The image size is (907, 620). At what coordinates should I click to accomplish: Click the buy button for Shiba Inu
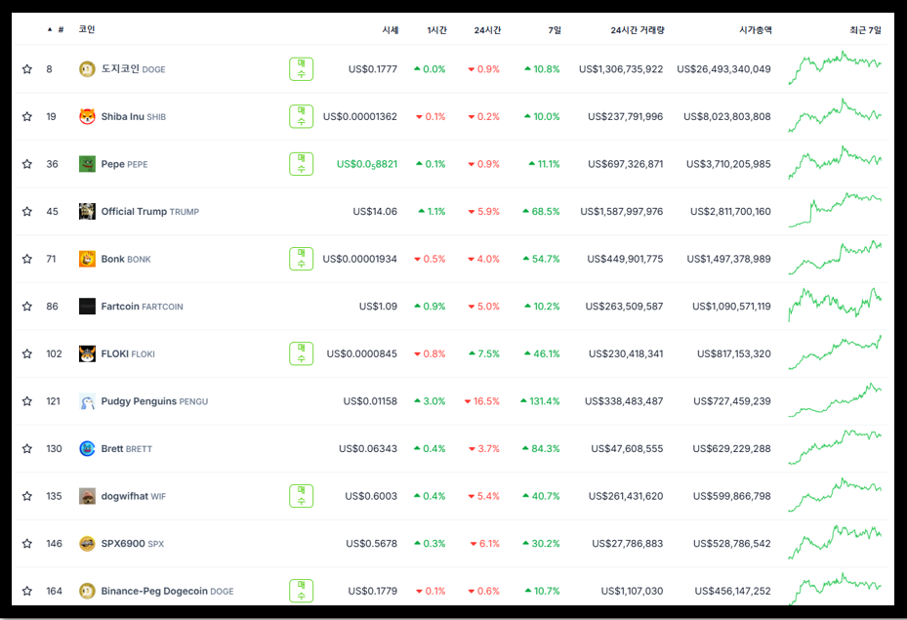point(302,117)
